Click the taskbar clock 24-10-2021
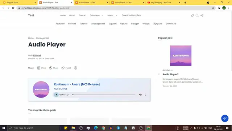This screenshot has width=232, height=131. coord(218,128)
